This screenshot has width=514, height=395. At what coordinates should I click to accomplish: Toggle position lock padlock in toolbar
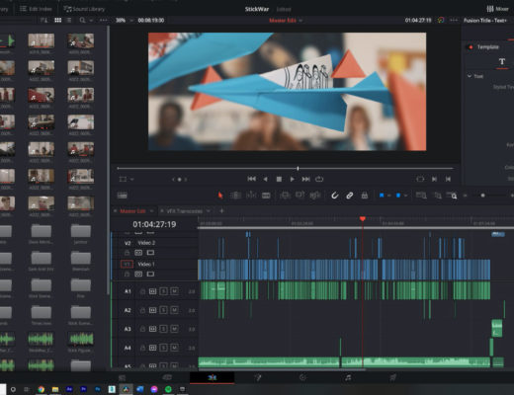pyautogui.click(x=365, y=196)
